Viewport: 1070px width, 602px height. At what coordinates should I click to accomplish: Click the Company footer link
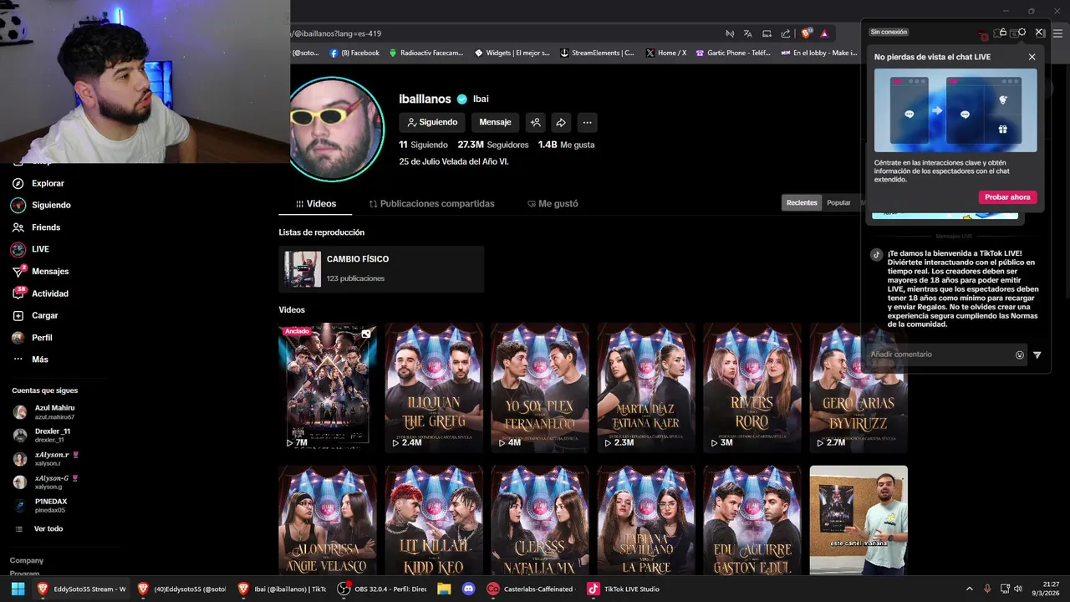(x=27, y=560)
